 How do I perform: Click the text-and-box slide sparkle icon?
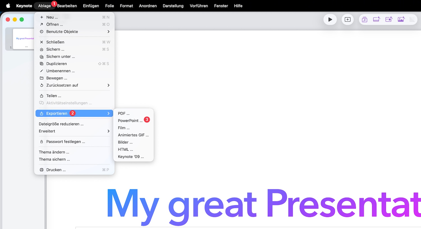389,19
